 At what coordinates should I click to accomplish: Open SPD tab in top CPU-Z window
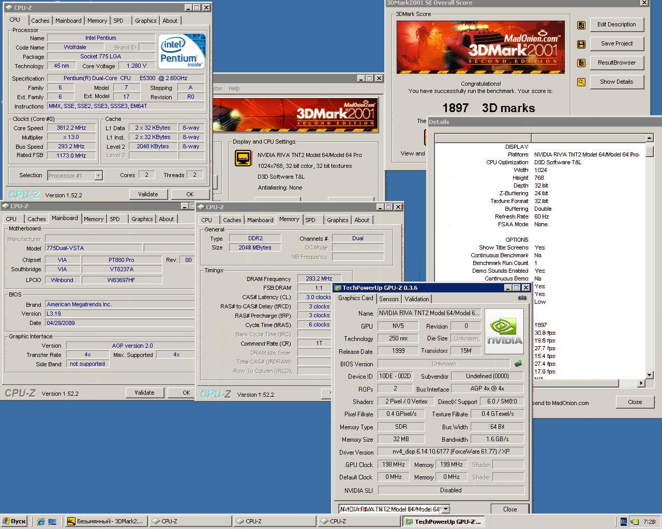118,21
